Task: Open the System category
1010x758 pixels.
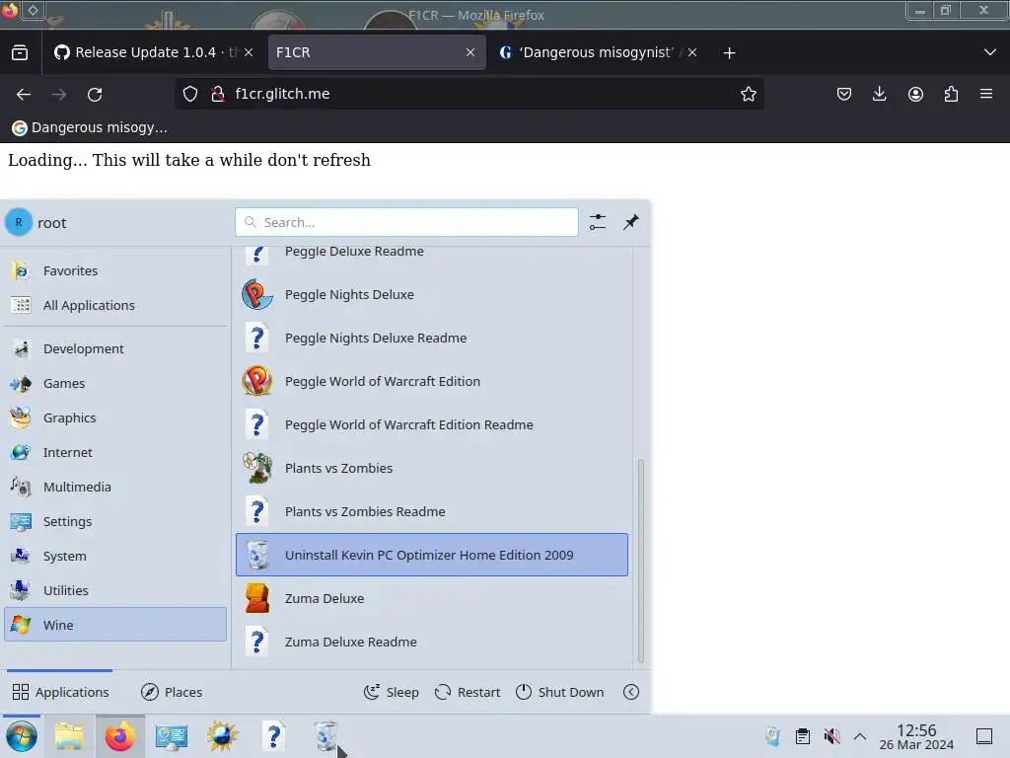Action: pyautogui.click(x=115, y=557)
